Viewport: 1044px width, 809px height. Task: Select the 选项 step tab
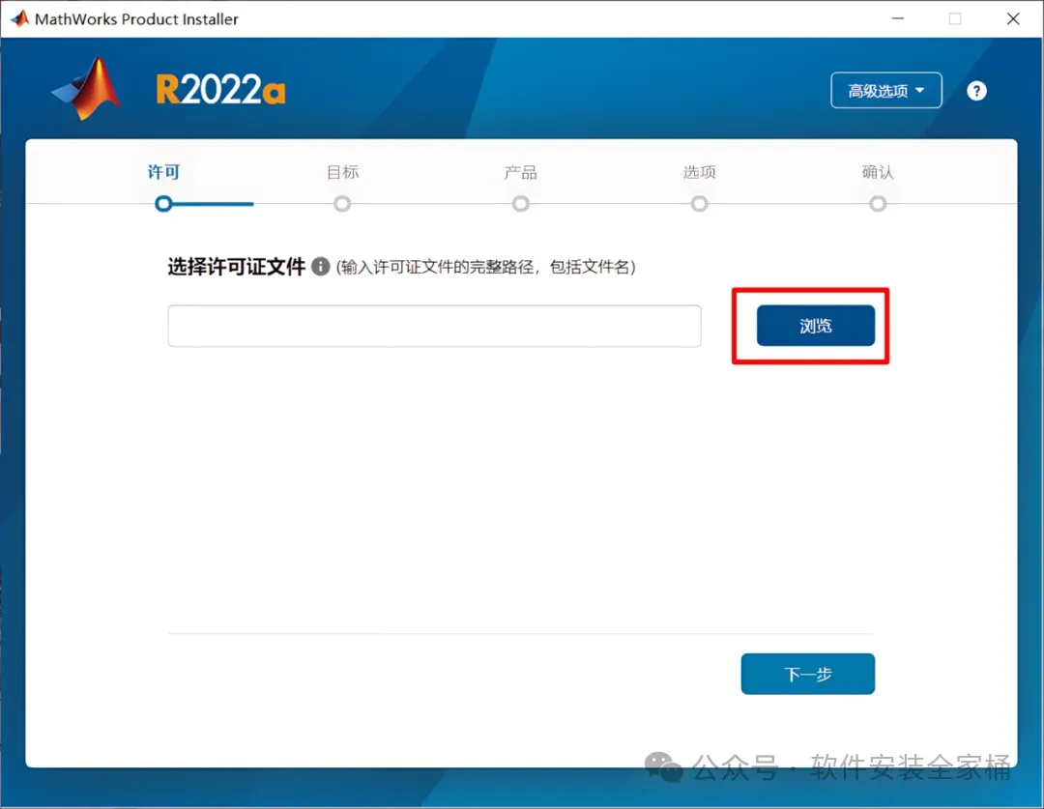tap(699, 172)
